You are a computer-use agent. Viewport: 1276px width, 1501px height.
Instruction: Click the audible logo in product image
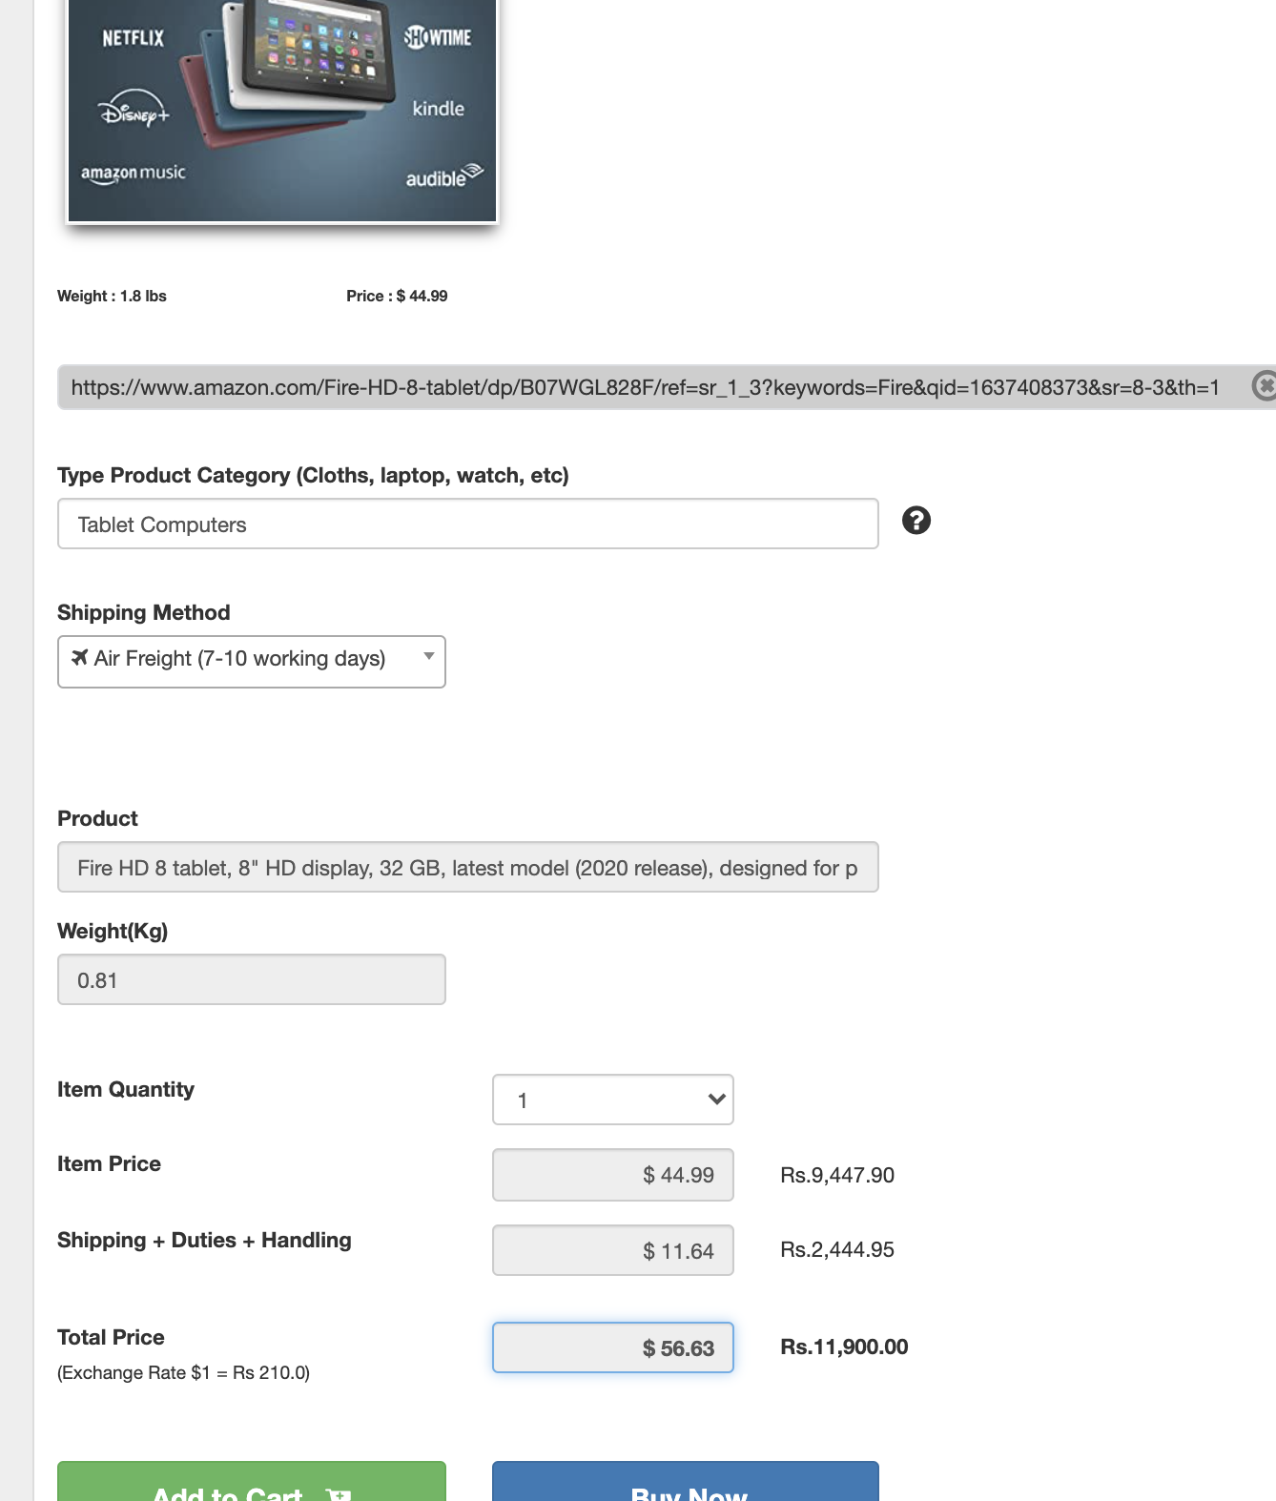[x=444, y=176]
